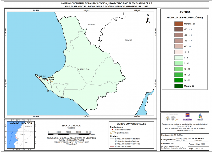213x152 pixels.
Task: Click 'DATUM HORIZONTAL WGS84' text
Action: pyautogui.click(x=71, y=140)
